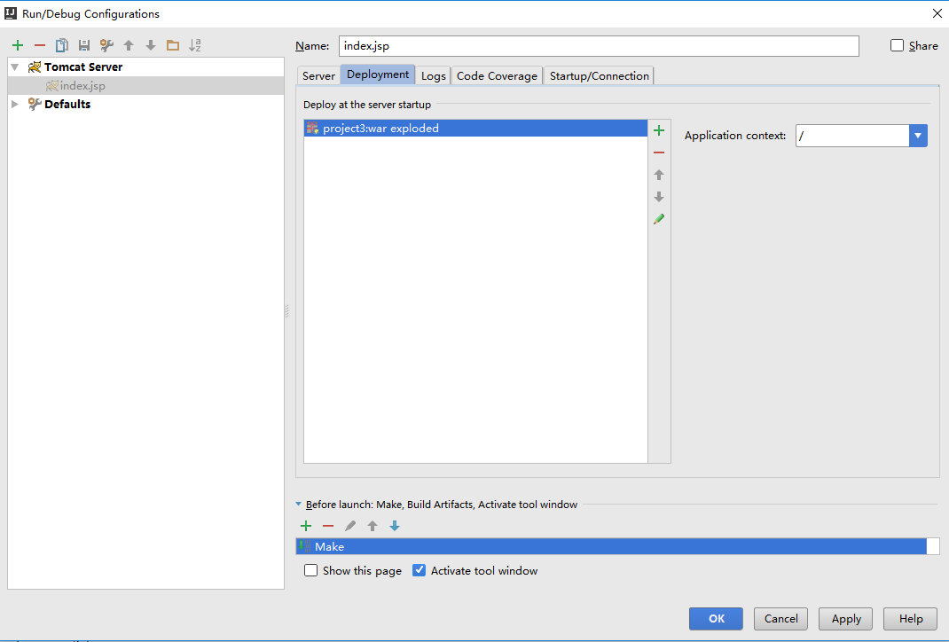Select the project3:war exploded artifact

tap(475, 129)
